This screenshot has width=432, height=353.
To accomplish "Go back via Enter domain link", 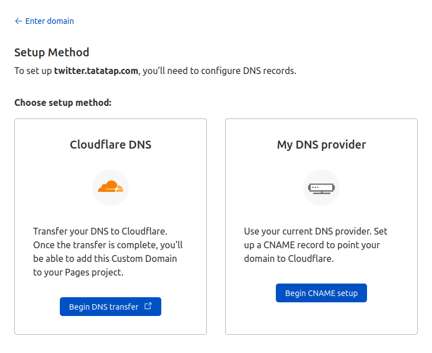I will pyautogui.click(x=44, y=21).
